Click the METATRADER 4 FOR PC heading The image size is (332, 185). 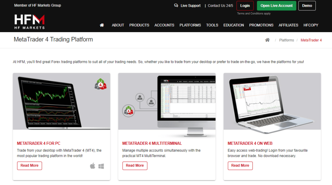point(39,143)
